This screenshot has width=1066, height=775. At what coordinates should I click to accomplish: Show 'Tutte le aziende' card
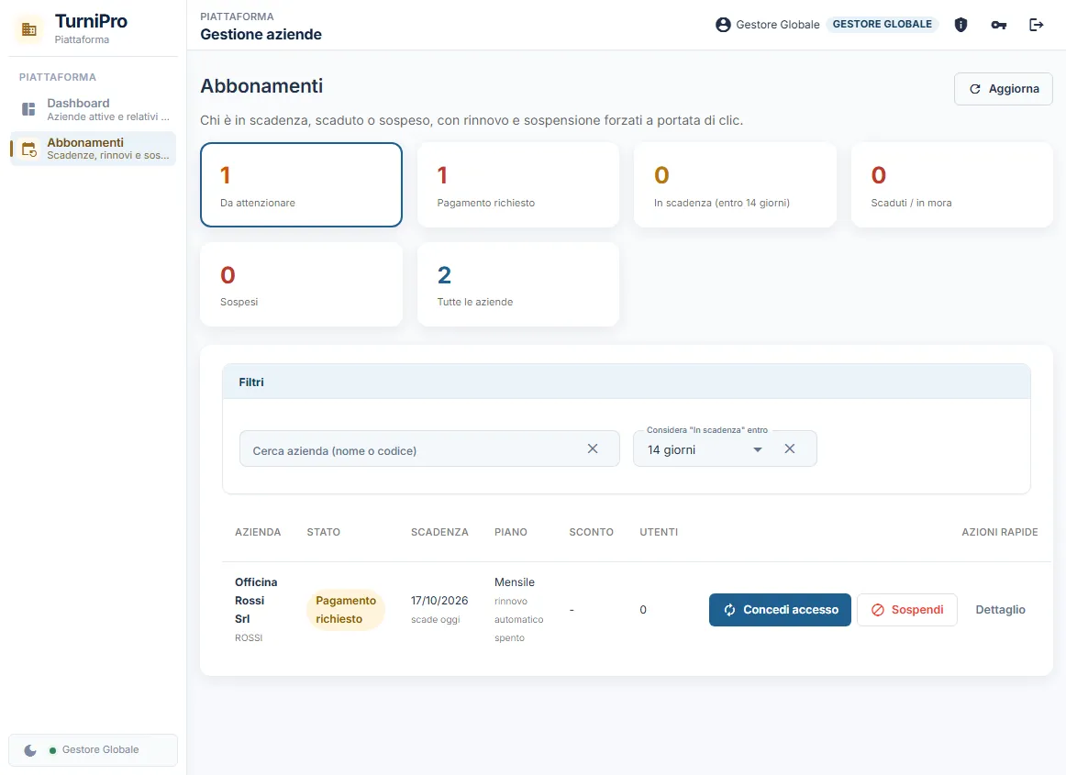click(x=518, y=284)
